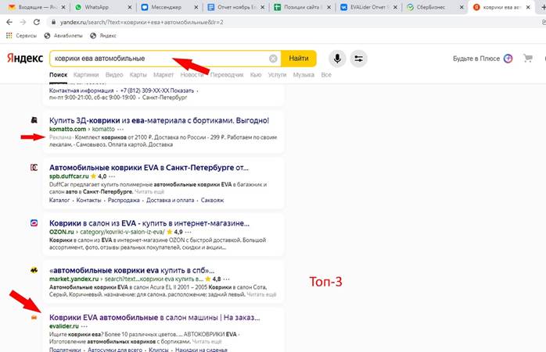
Task: Click the OZON.ru favicon
Action: click(x=34, y=223)
